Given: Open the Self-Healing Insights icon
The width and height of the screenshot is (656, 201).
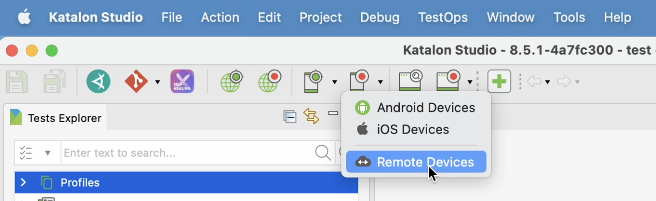Looking at the screenshot, I should [182, 81].
